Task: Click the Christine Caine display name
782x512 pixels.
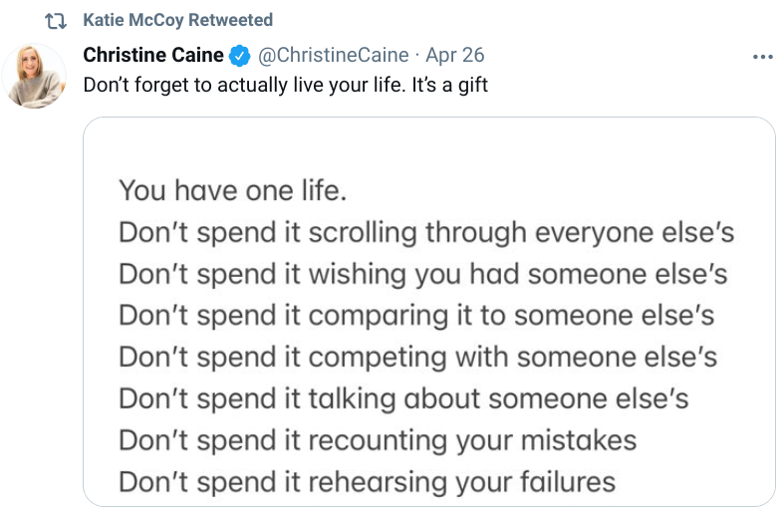Action: coord(153,55)
